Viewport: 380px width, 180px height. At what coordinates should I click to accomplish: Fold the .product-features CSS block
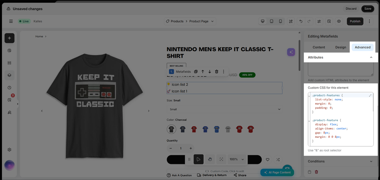[x=309, y=96]
